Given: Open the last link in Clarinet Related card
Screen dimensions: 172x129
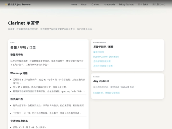Looking at the screenshot, I should 103,66.
